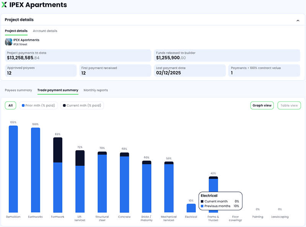This screenshot has width=306, height=227.
Task: Click the Painting axis label
Action: (x=257, y=217)
